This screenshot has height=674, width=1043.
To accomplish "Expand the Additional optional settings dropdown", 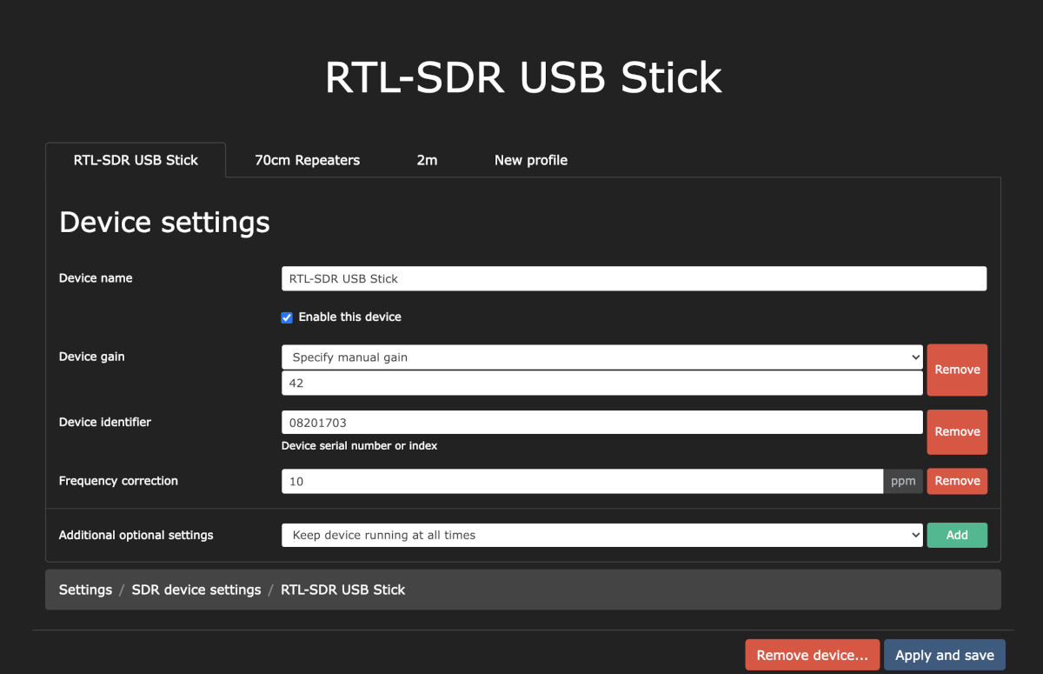I will pyautogui.click(x=601, y=535).
